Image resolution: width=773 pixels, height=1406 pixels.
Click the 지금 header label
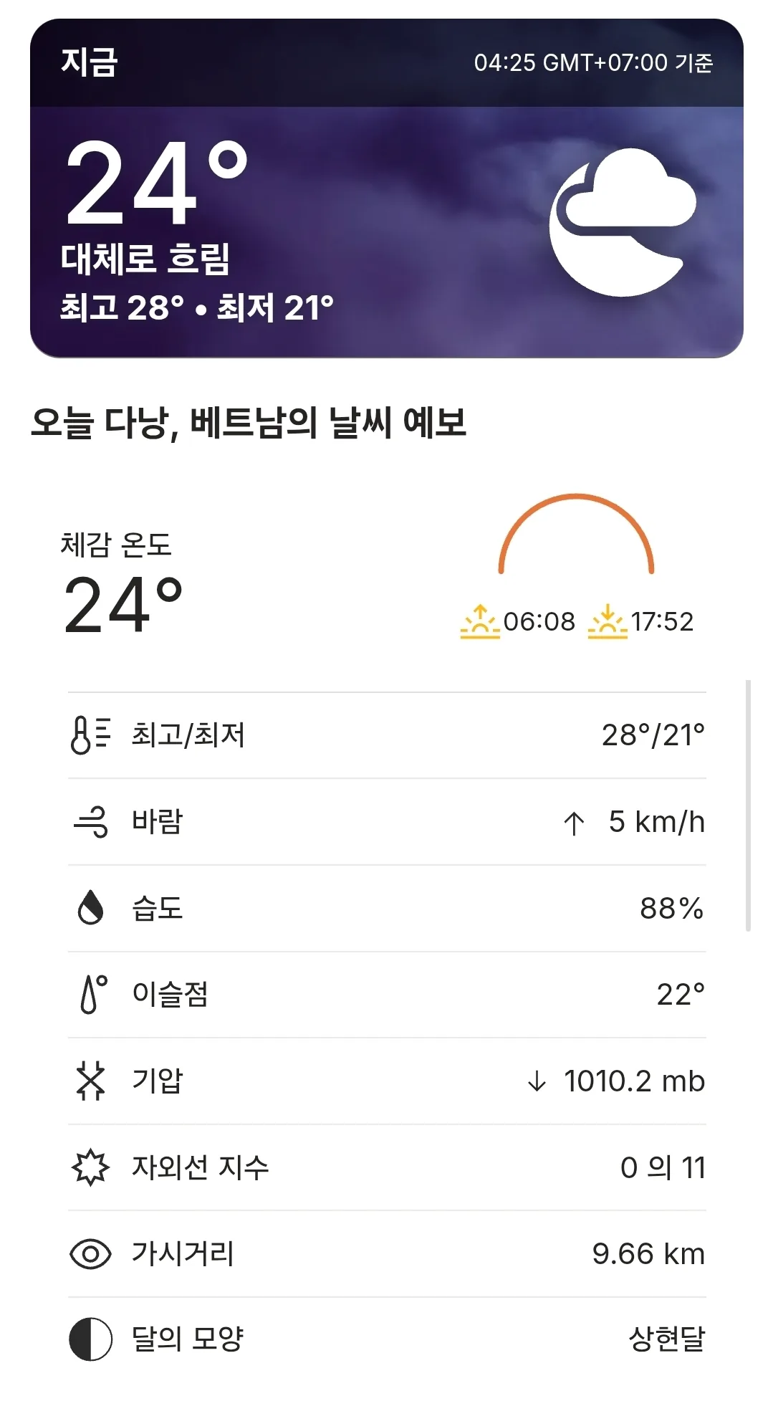(x=89, y=62)
